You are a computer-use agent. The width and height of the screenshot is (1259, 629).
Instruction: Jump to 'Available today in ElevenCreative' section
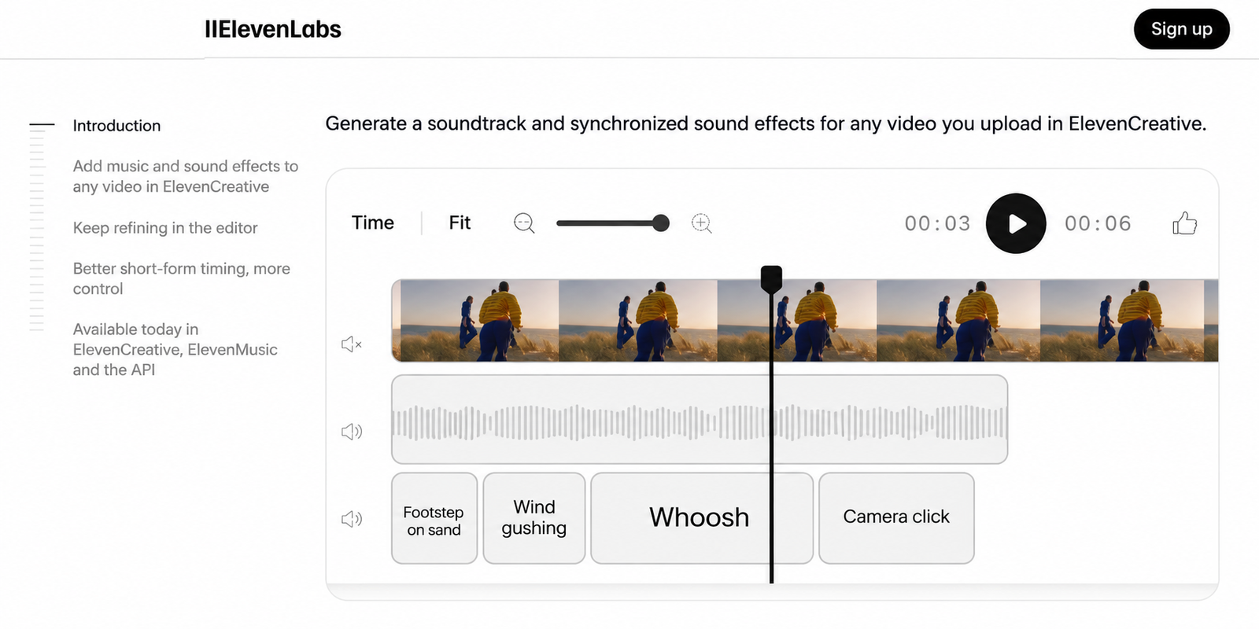175,349
